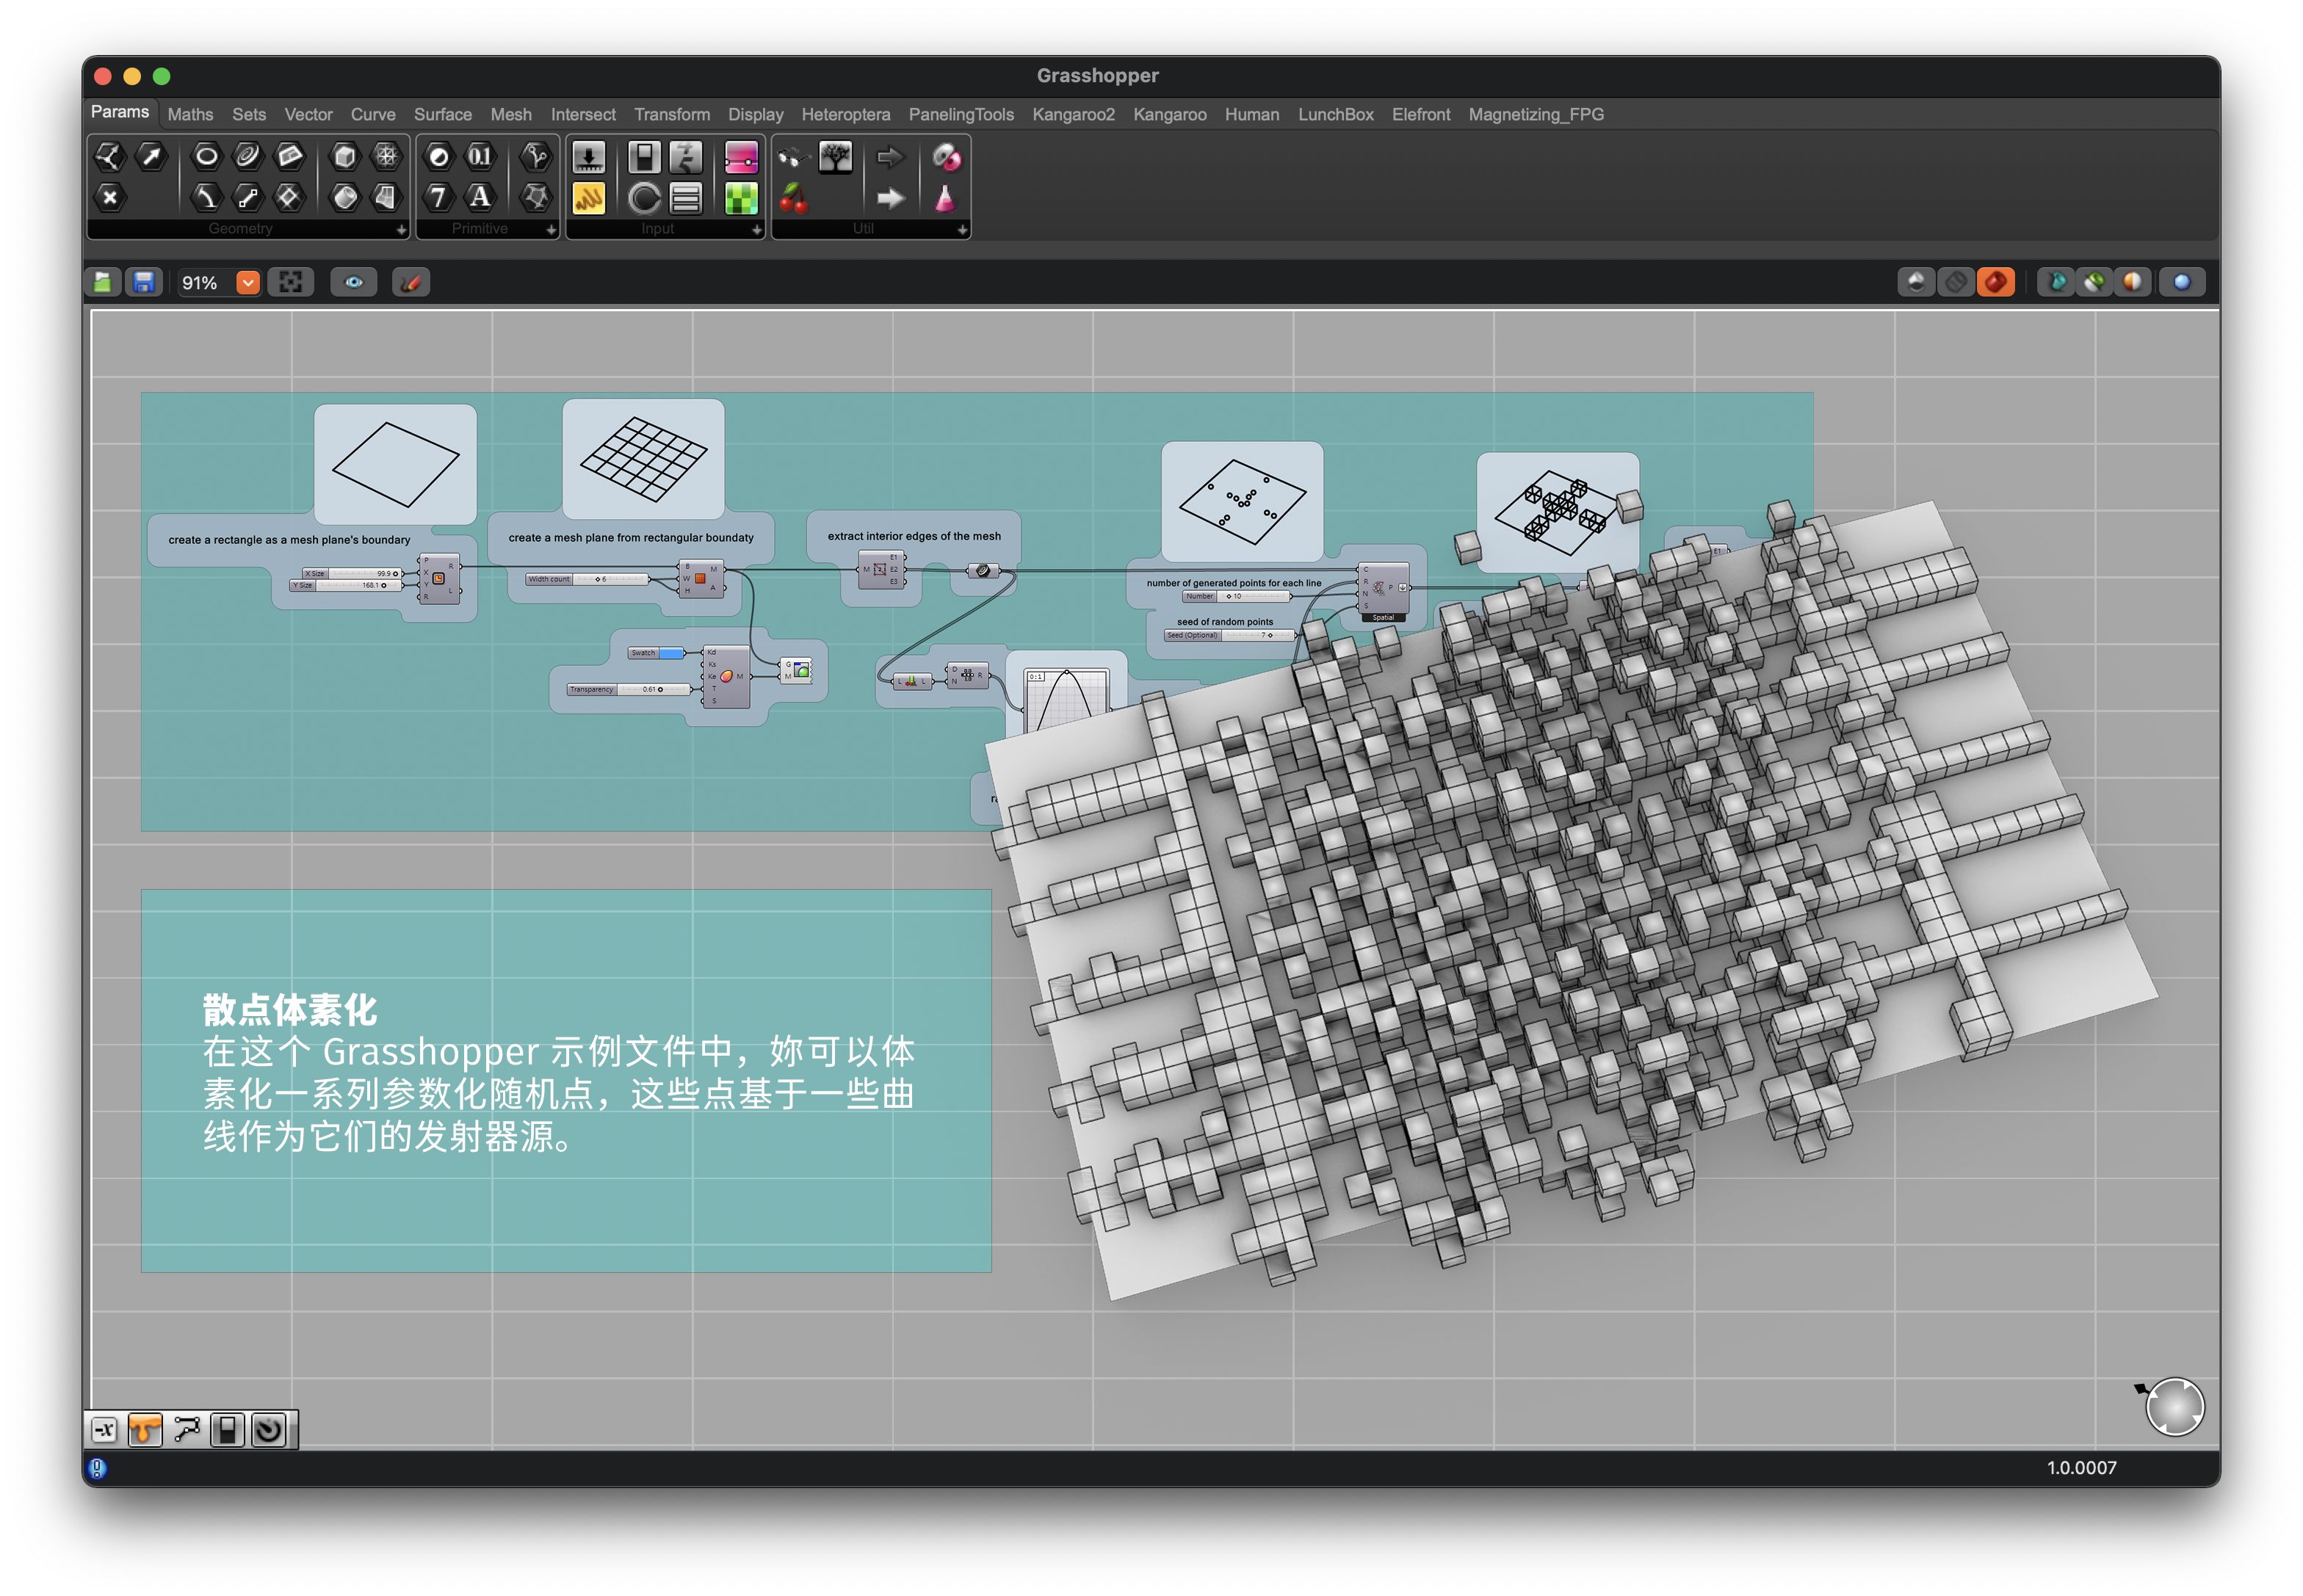
Task: Open the 91% zoom level dropdown
Action: pyautogui.click(x=248, y=283)
